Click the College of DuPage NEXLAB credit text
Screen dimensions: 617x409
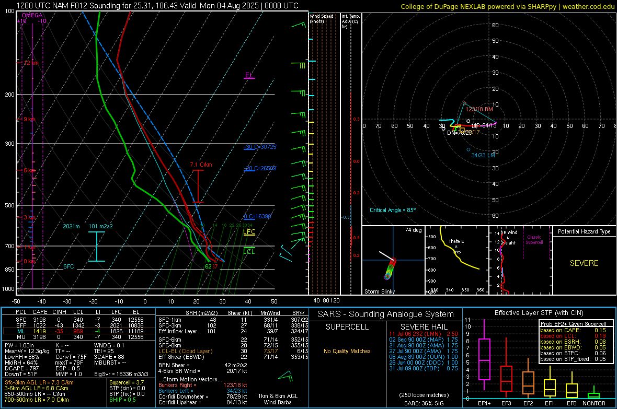(x=507, y=6)
